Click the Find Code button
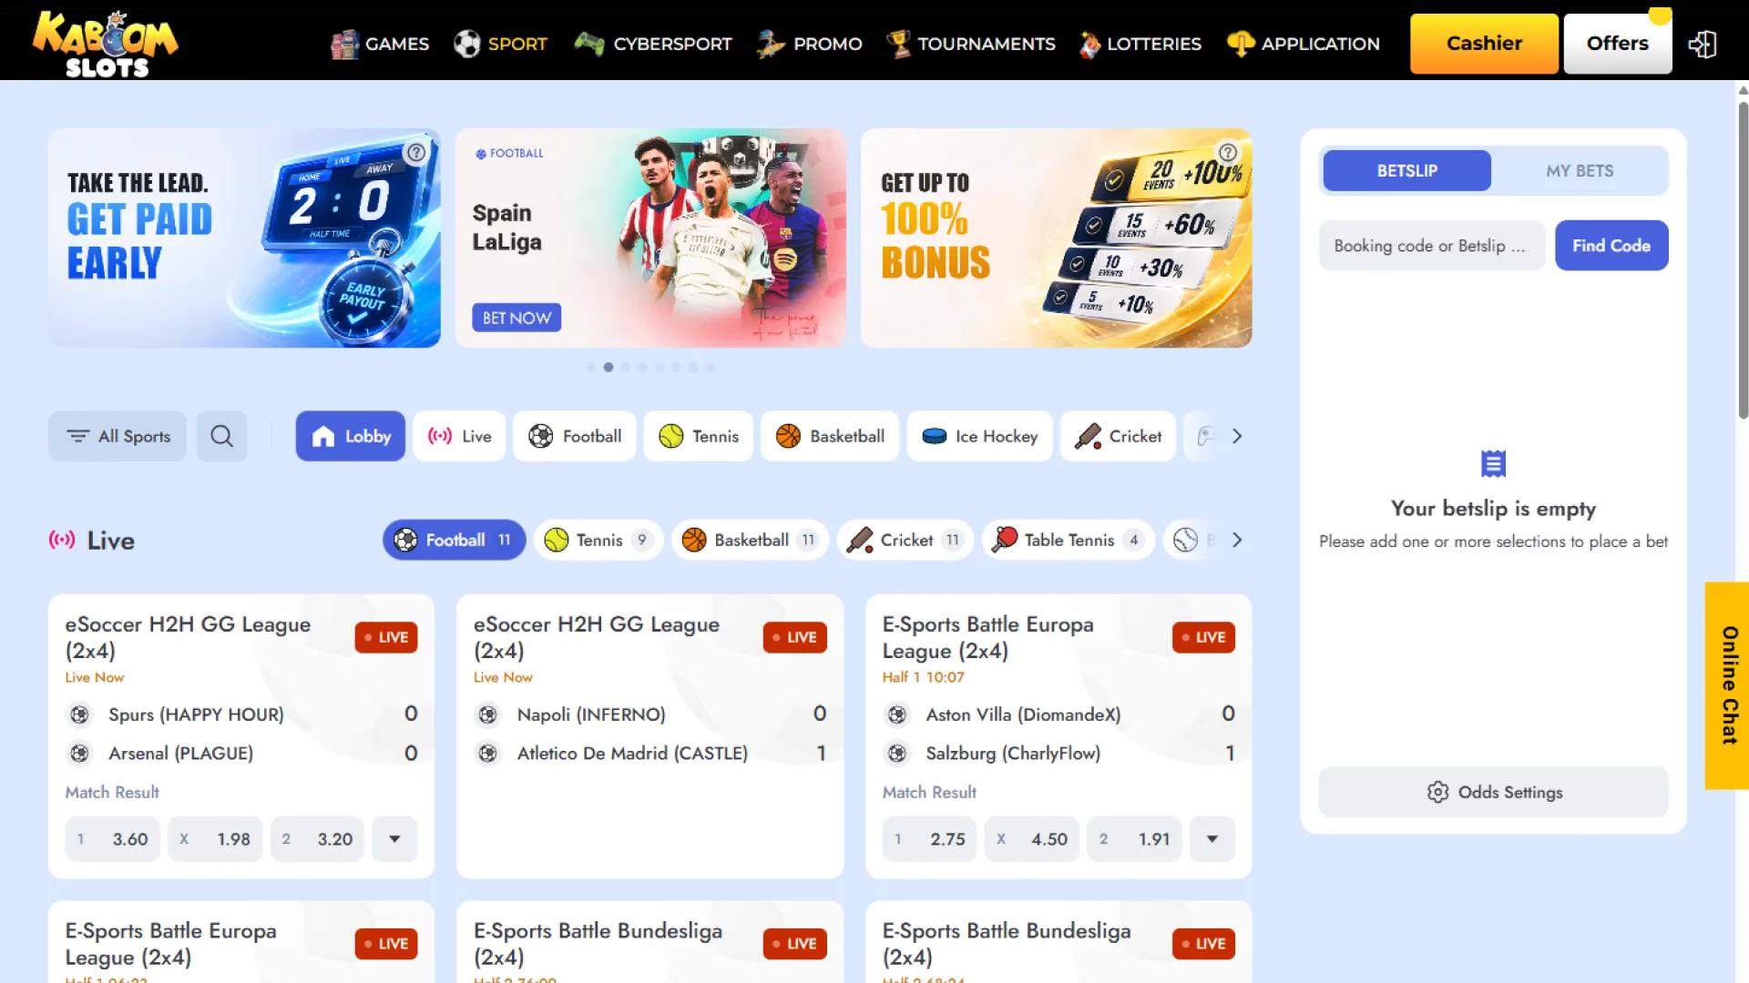1749x983 pixels. pyautogui.click(x=1611, y=245)
